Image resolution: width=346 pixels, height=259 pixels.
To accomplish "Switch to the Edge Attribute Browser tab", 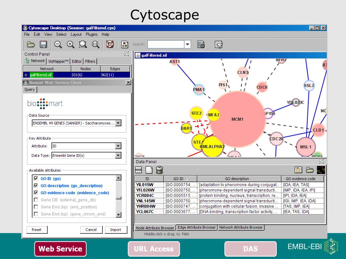I will 197,227.
